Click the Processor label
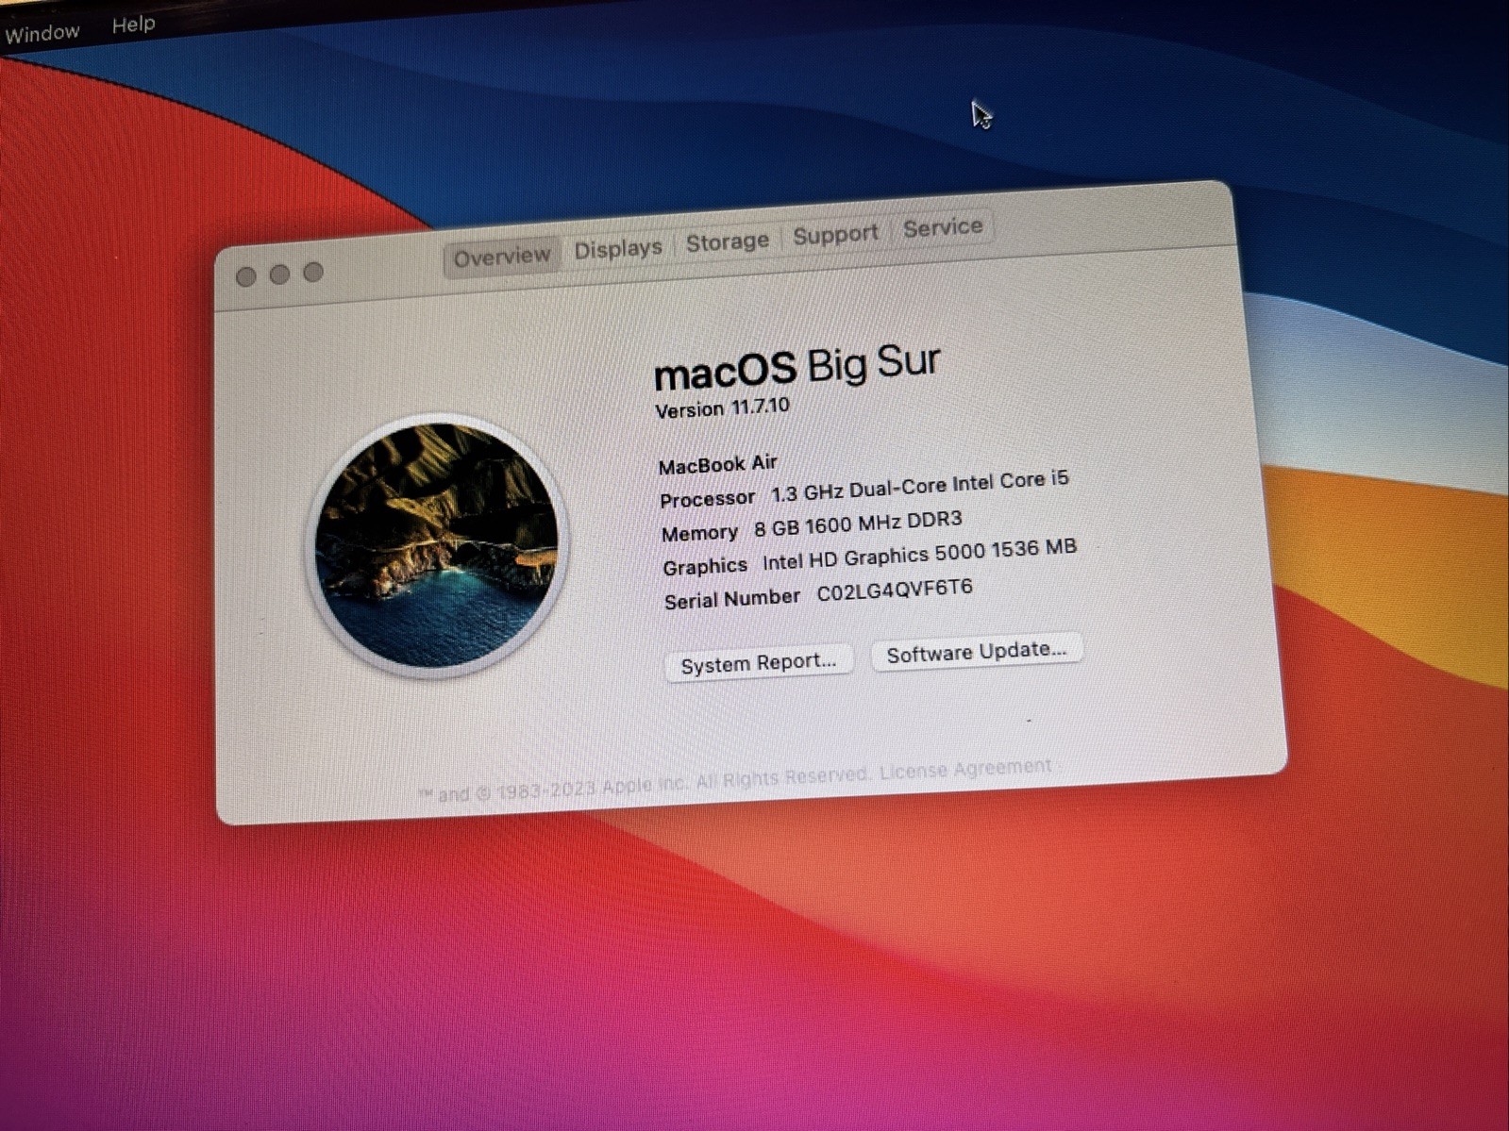Image resolution: width=1509 pixels, height=1131 pixels. coord(707,499)
